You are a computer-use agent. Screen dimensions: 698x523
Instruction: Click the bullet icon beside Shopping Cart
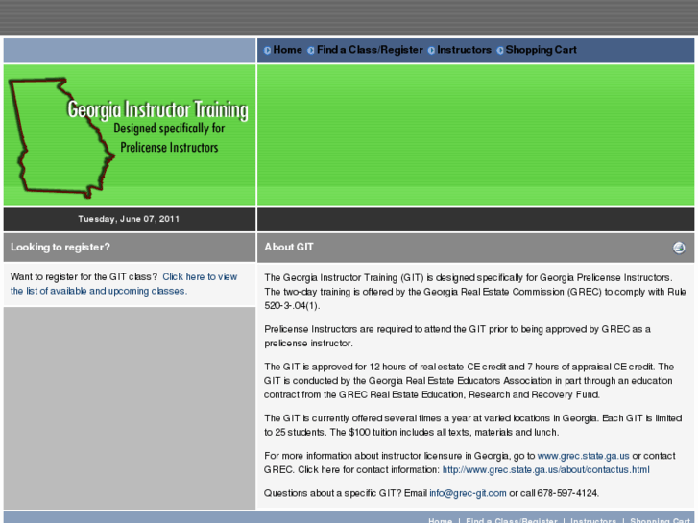[x=500, y=50]
